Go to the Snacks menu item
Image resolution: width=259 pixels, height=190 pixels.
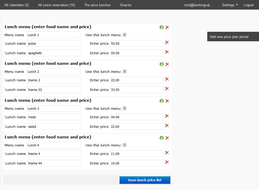coord(125,5)
